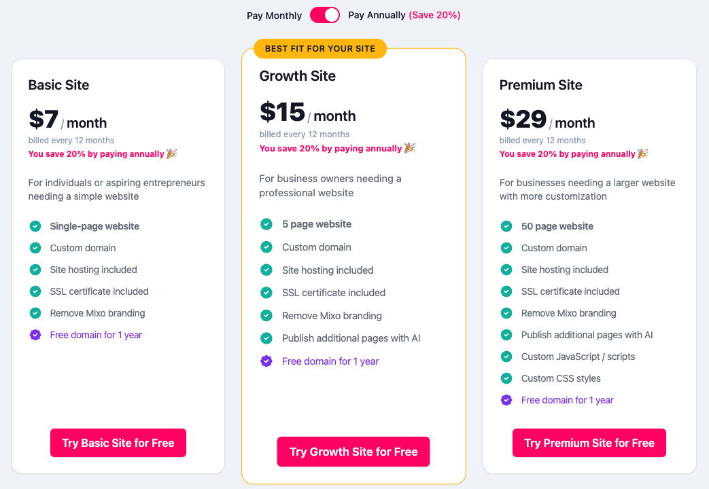This screenshot has width=709, height=489.
Task: Click purple badge icon in Premium Site plan
Action: (506, 400)
